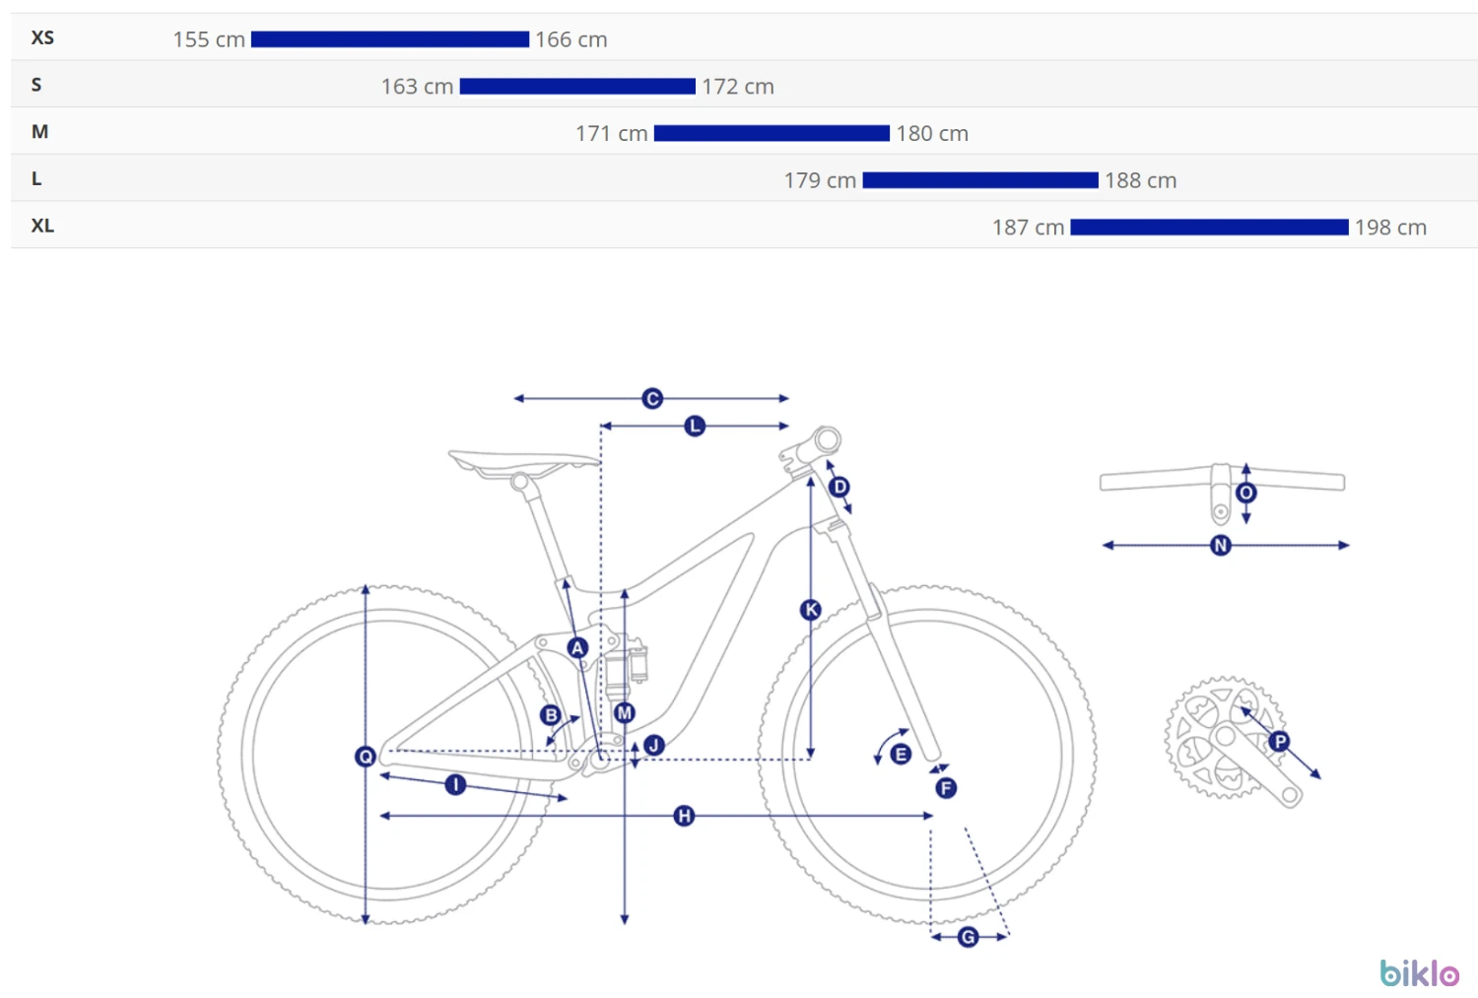Click the A seat tube marker
The width and height of the screenshot is (1478, 998).
577,647
